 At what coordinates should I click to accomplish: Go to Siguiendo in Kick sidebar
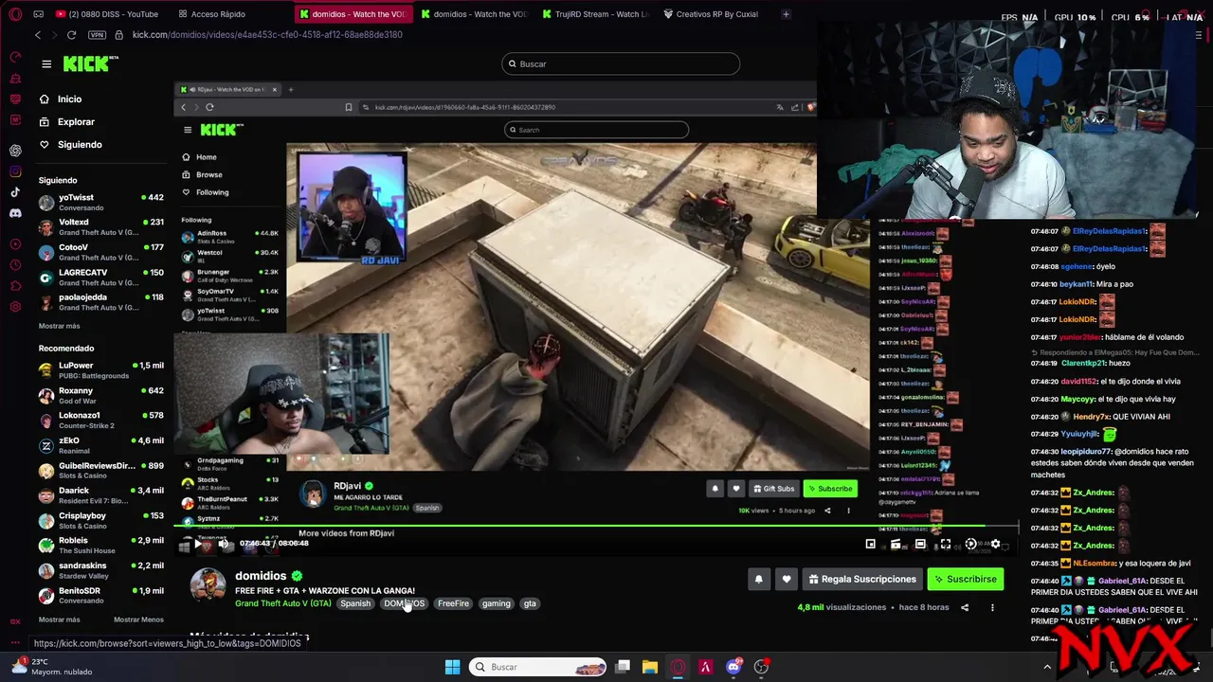[70, 144]
